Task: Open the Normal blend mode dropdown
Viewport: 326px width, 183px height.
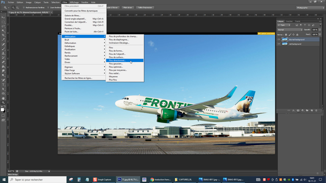Action: coord(290,30)
